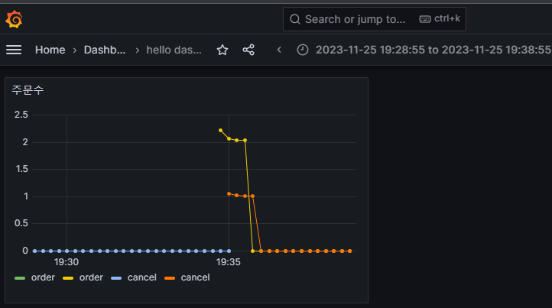Share the dashboard via share icon
The width and height of the screenshot is (552, 308).
[248, 50]
